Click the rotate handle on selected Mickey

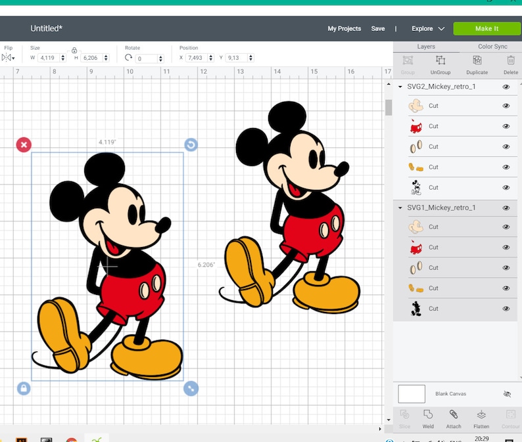191,144
